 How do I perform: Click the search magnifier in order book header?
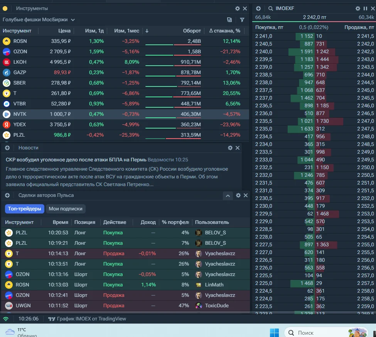tap(270, 8)
